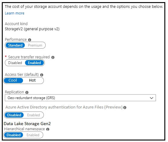Set Secure transfer required to Enabled
This screenshot has height=142, width=168.
click(x=34, y=63)
